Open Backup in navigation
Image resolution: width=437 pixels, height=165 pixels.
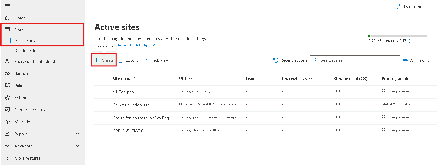[x=21, y=73]
